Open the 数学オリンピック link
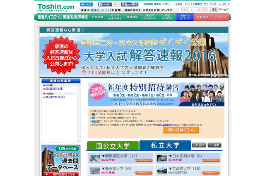265x176 pixels. click(101, 10)
